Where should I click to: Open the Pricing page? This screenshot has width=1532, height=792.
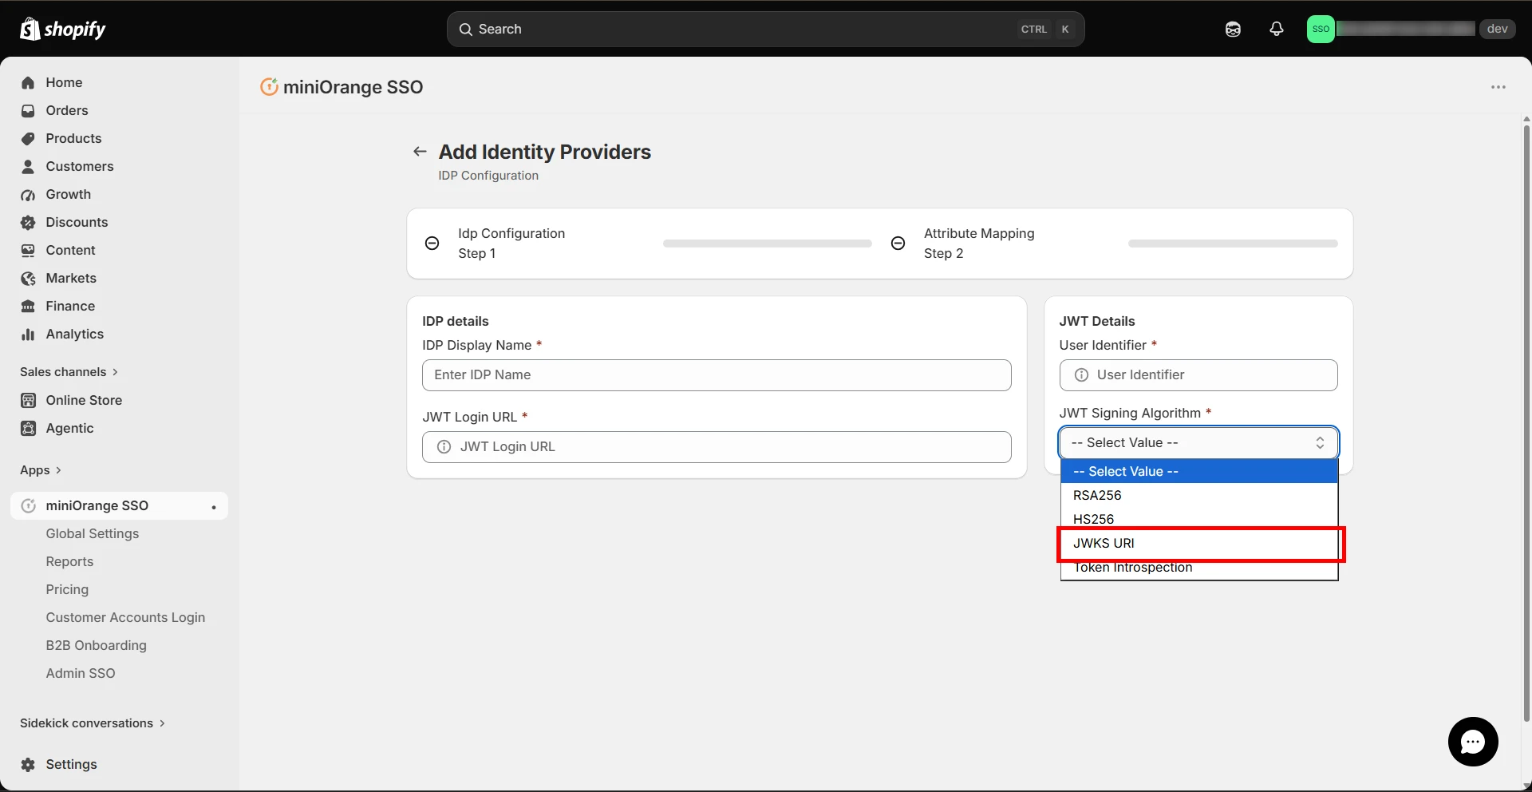pos(67,589)
